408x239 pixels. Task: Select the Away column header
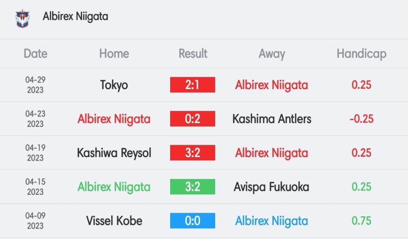272,54
